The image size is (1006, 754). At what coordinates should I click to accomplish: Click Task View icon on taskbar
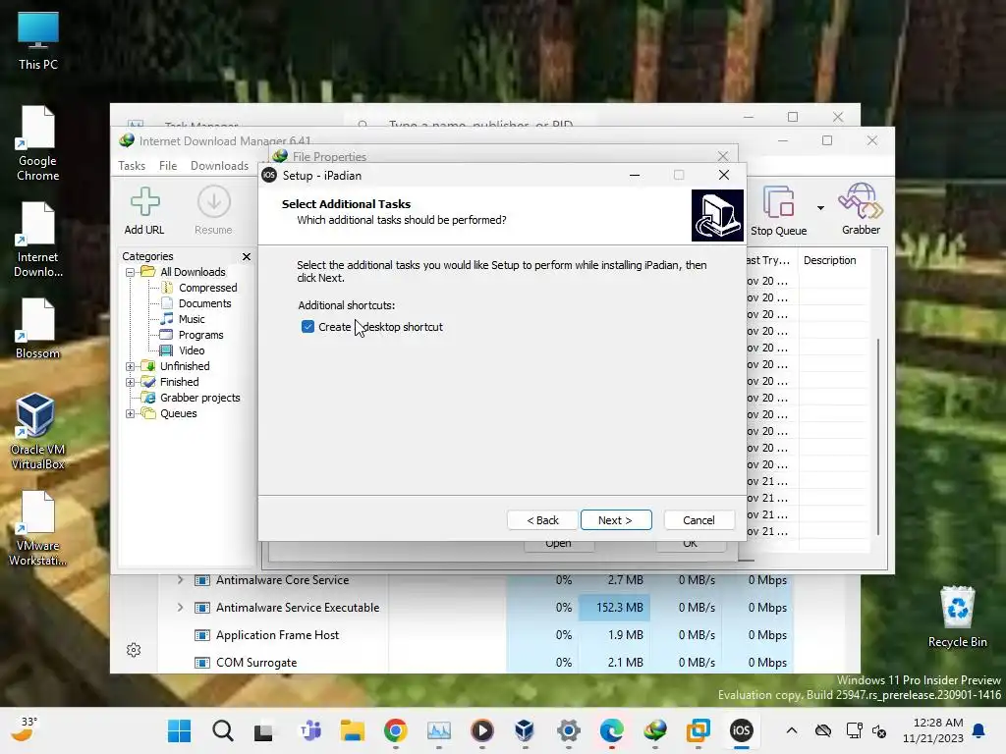(x=263, y=731)
